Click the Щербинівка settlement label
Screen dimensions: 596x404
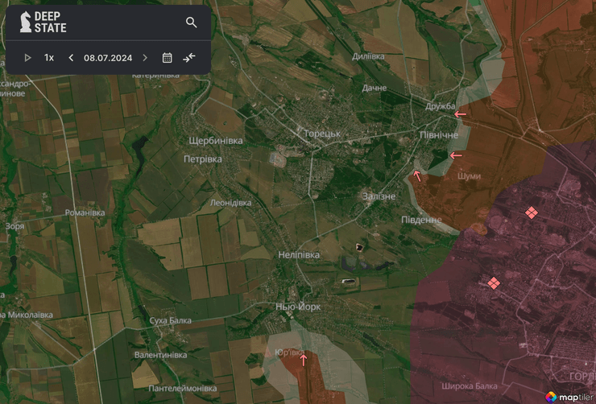click(215, 140)
